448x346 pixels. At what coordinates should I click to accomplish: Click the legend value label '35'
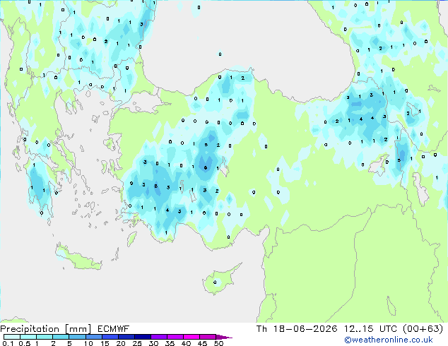tap(170, 343)
